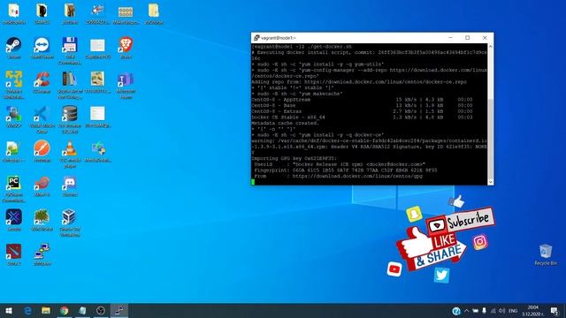Open File Explorer from taskbar

(46, 310)
